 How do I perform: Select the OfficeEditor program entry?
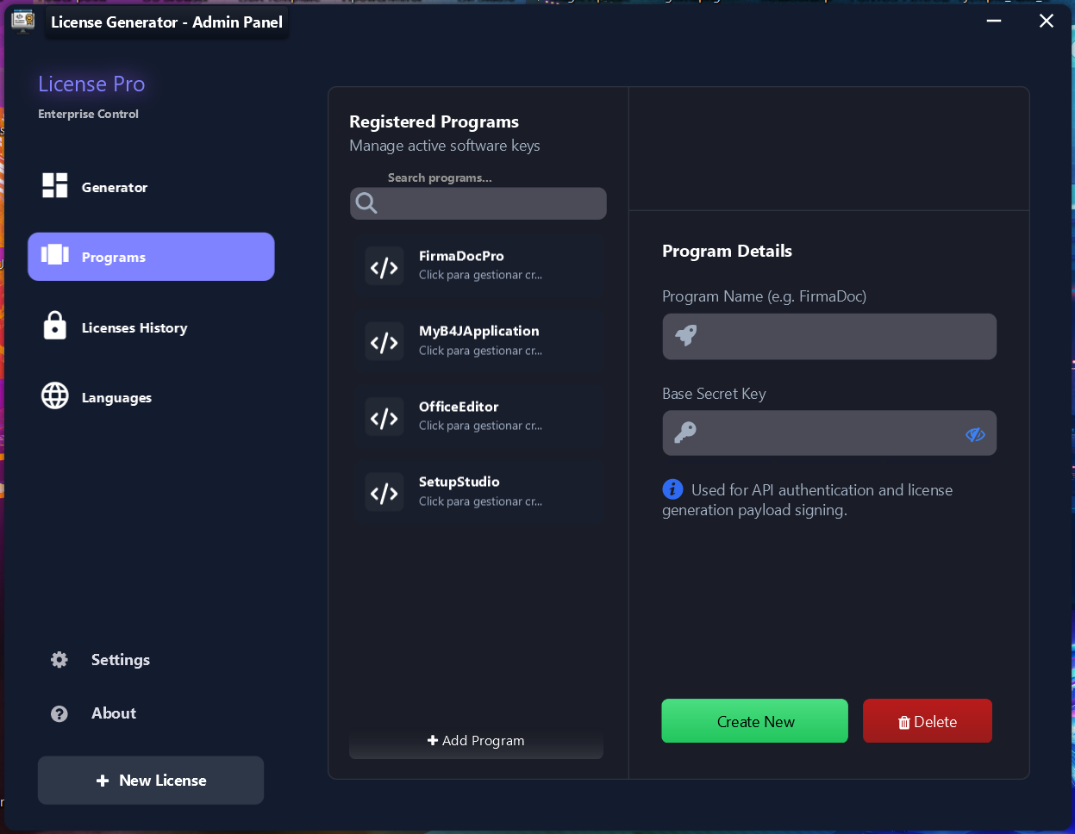click(478, 416)
